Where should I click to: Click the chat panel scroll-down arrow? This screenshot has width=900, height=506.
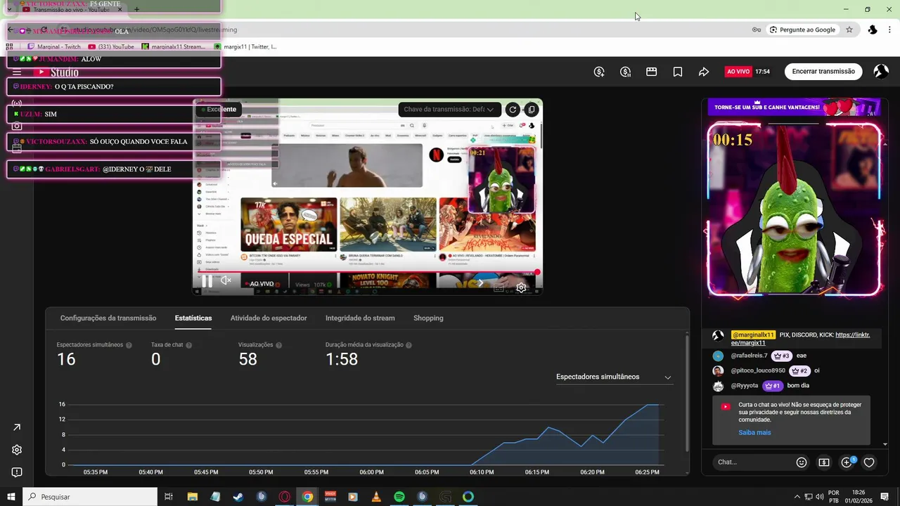[885, 444]
